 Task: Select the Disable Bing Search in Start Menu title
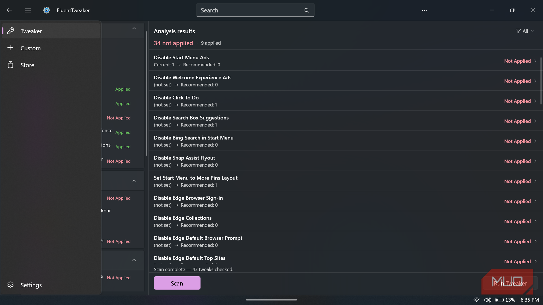193,138
